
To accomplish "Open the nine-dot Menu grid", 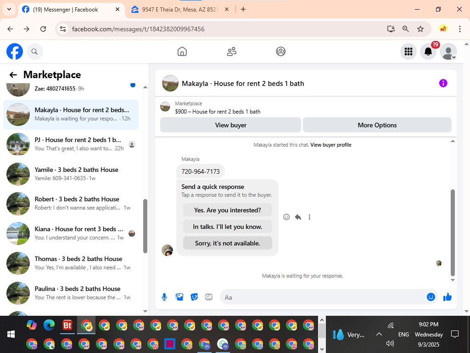I will pos(408,51).
